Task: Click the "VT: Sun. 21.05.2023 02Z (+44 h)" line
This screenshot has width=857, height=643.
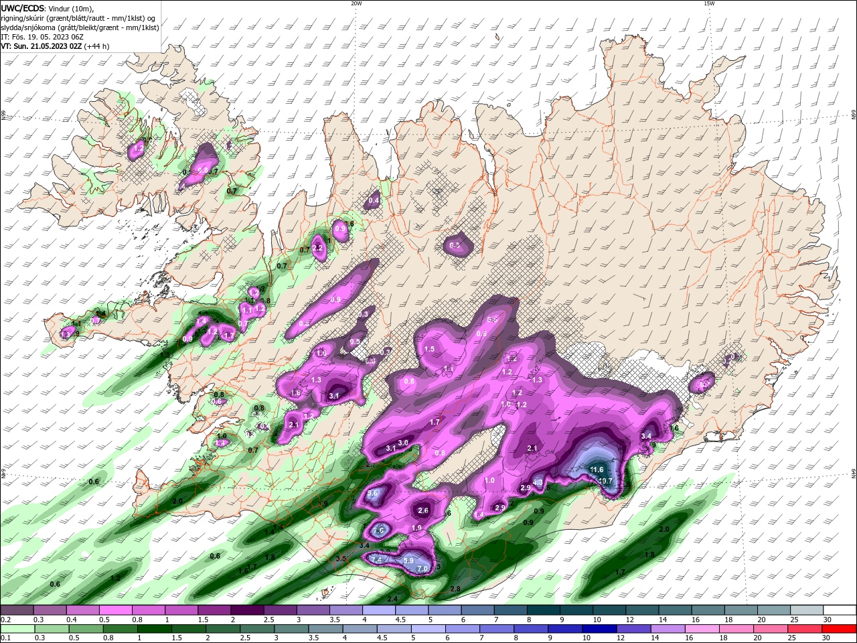Action: pos(55,46)
